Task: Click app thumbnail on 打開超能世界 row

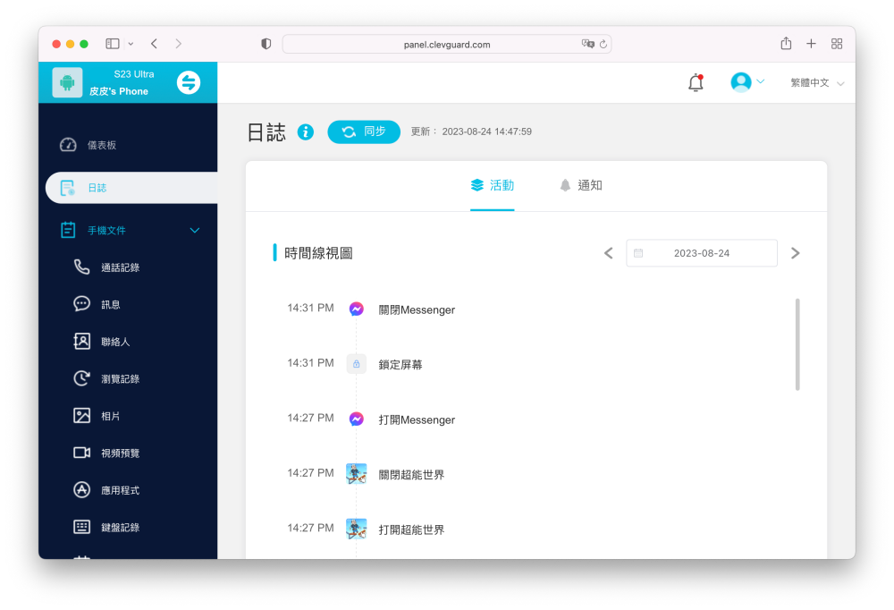Action: pyautogui.click(x=357, y=529)
